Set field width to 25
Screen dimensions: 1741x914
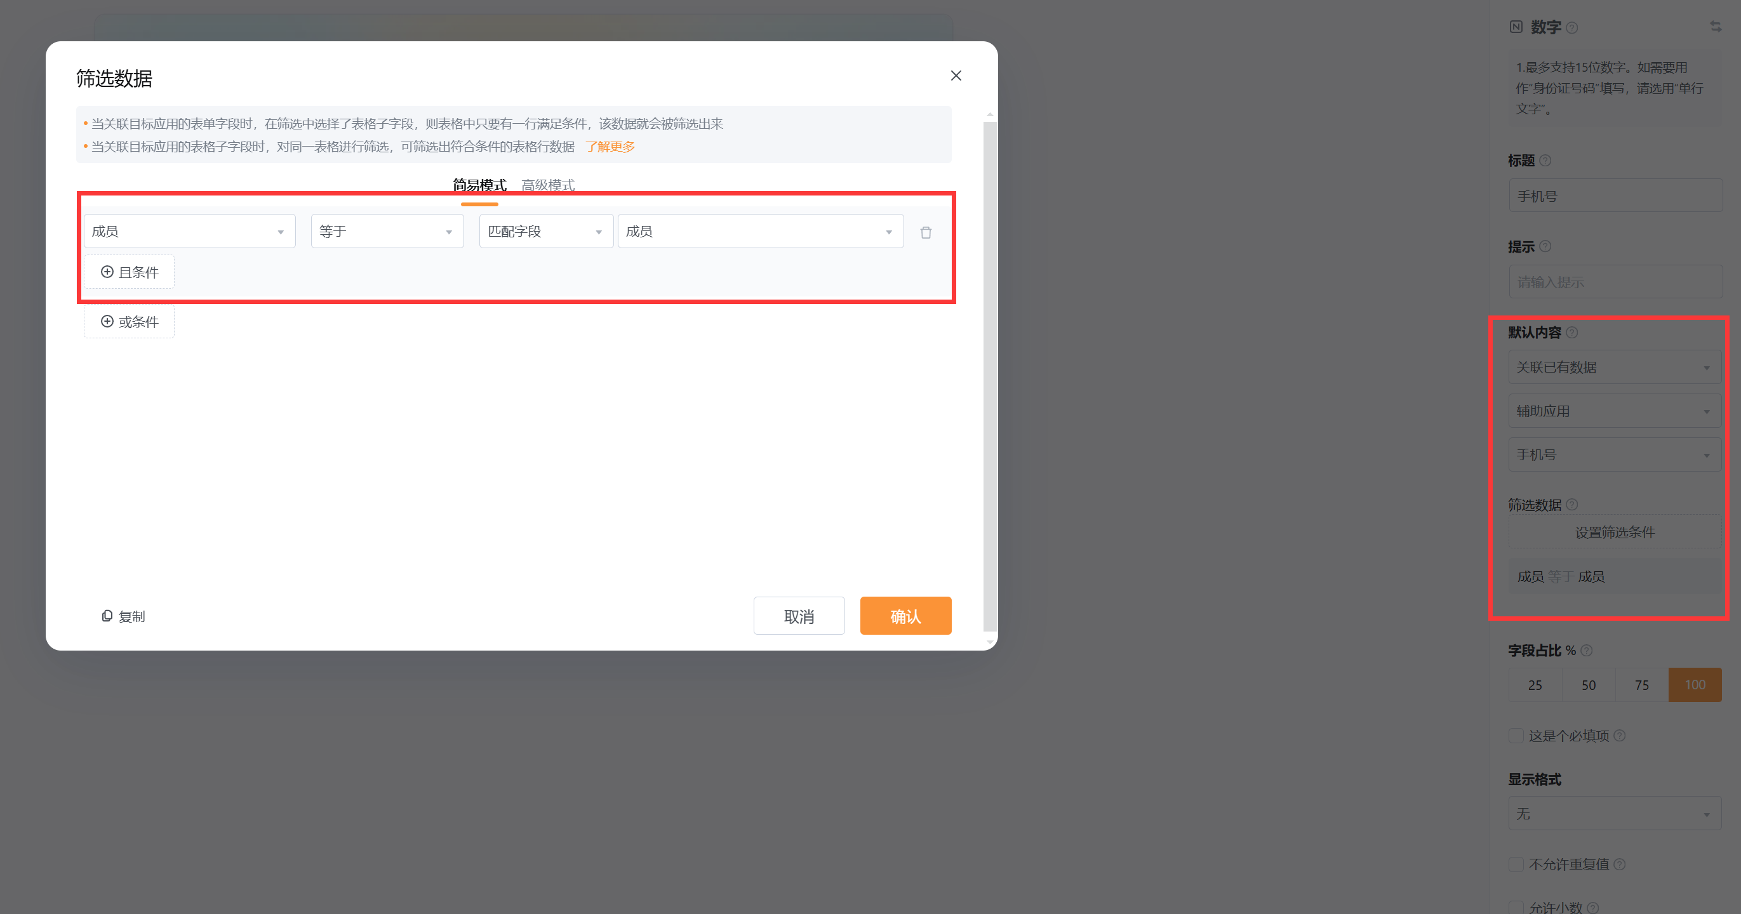pos(1535,685)
